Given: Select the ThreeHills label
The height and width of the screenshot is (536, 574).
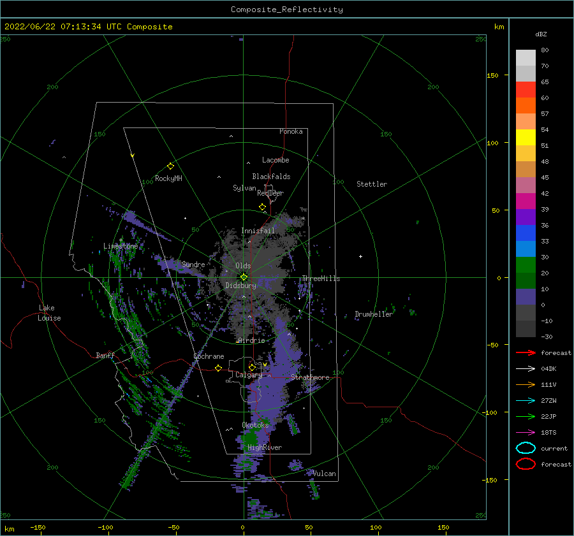Looking at the screenshot, I should pos(321,279).
